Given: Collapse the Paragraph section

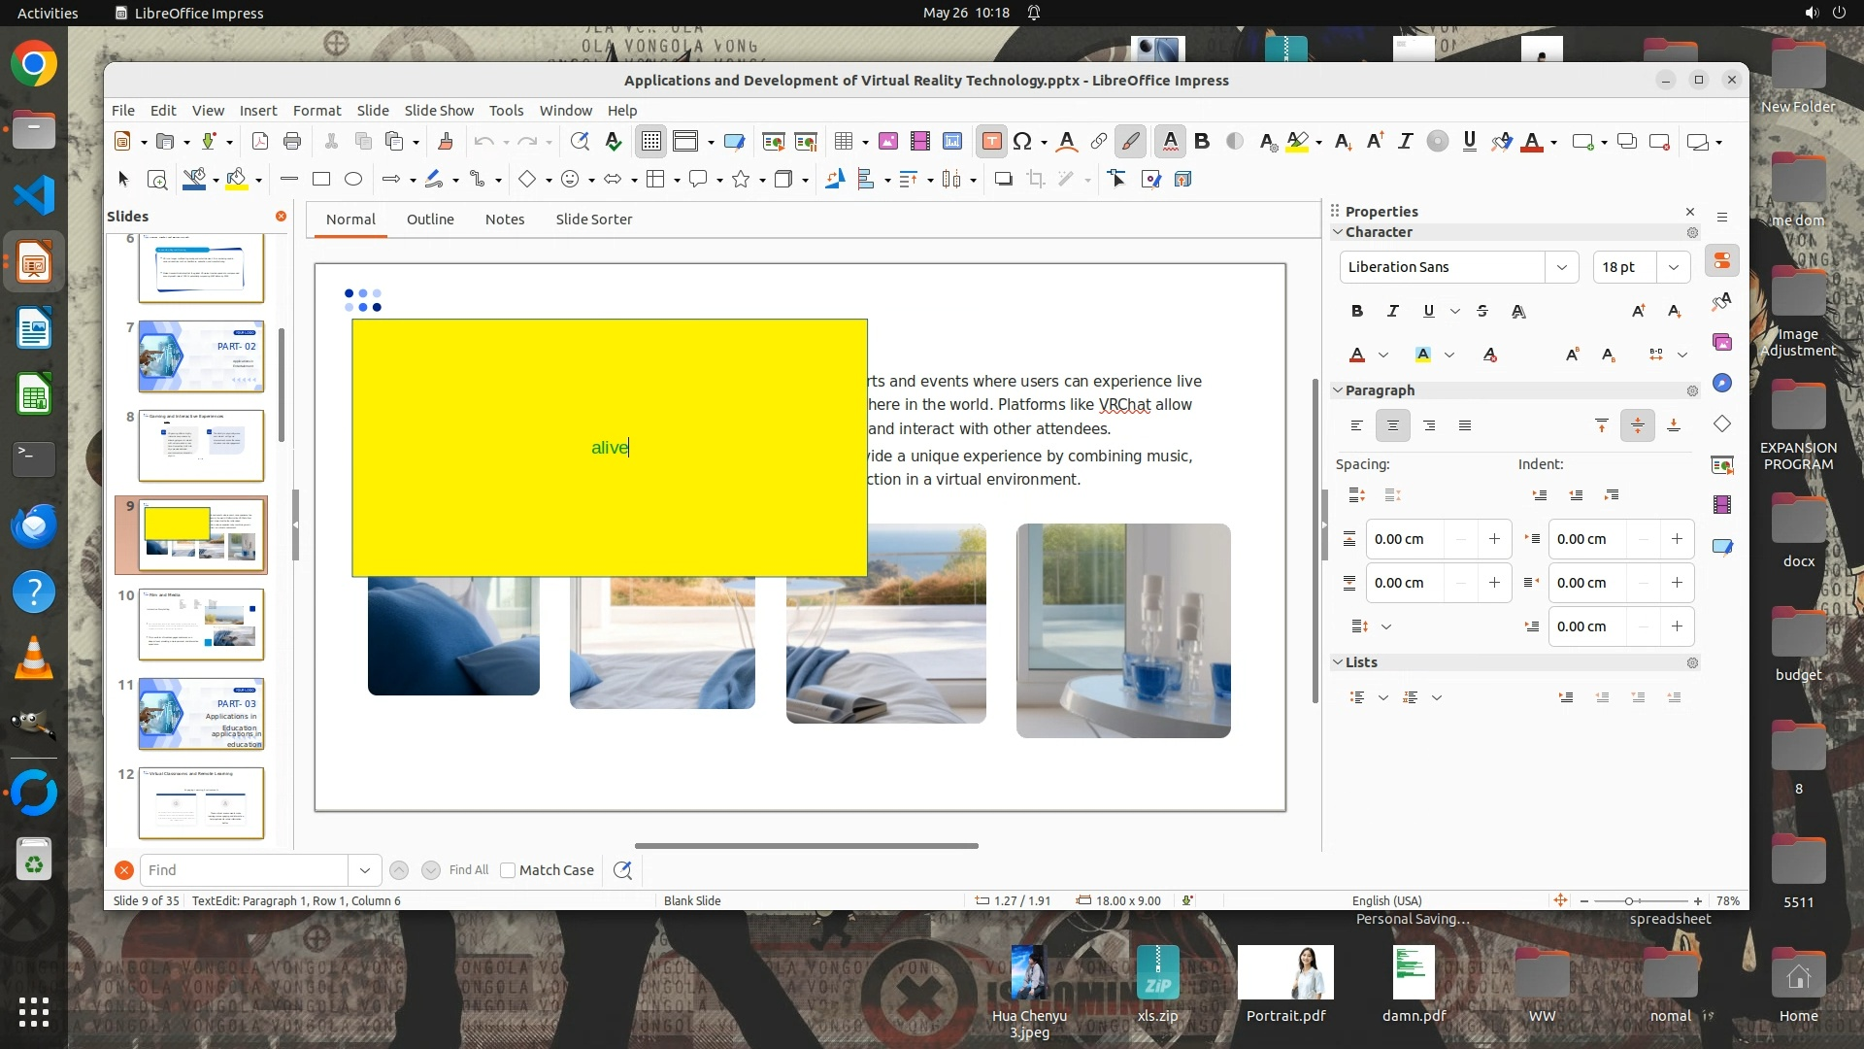Looking at the screenshot, I should tap(1338, 390).
